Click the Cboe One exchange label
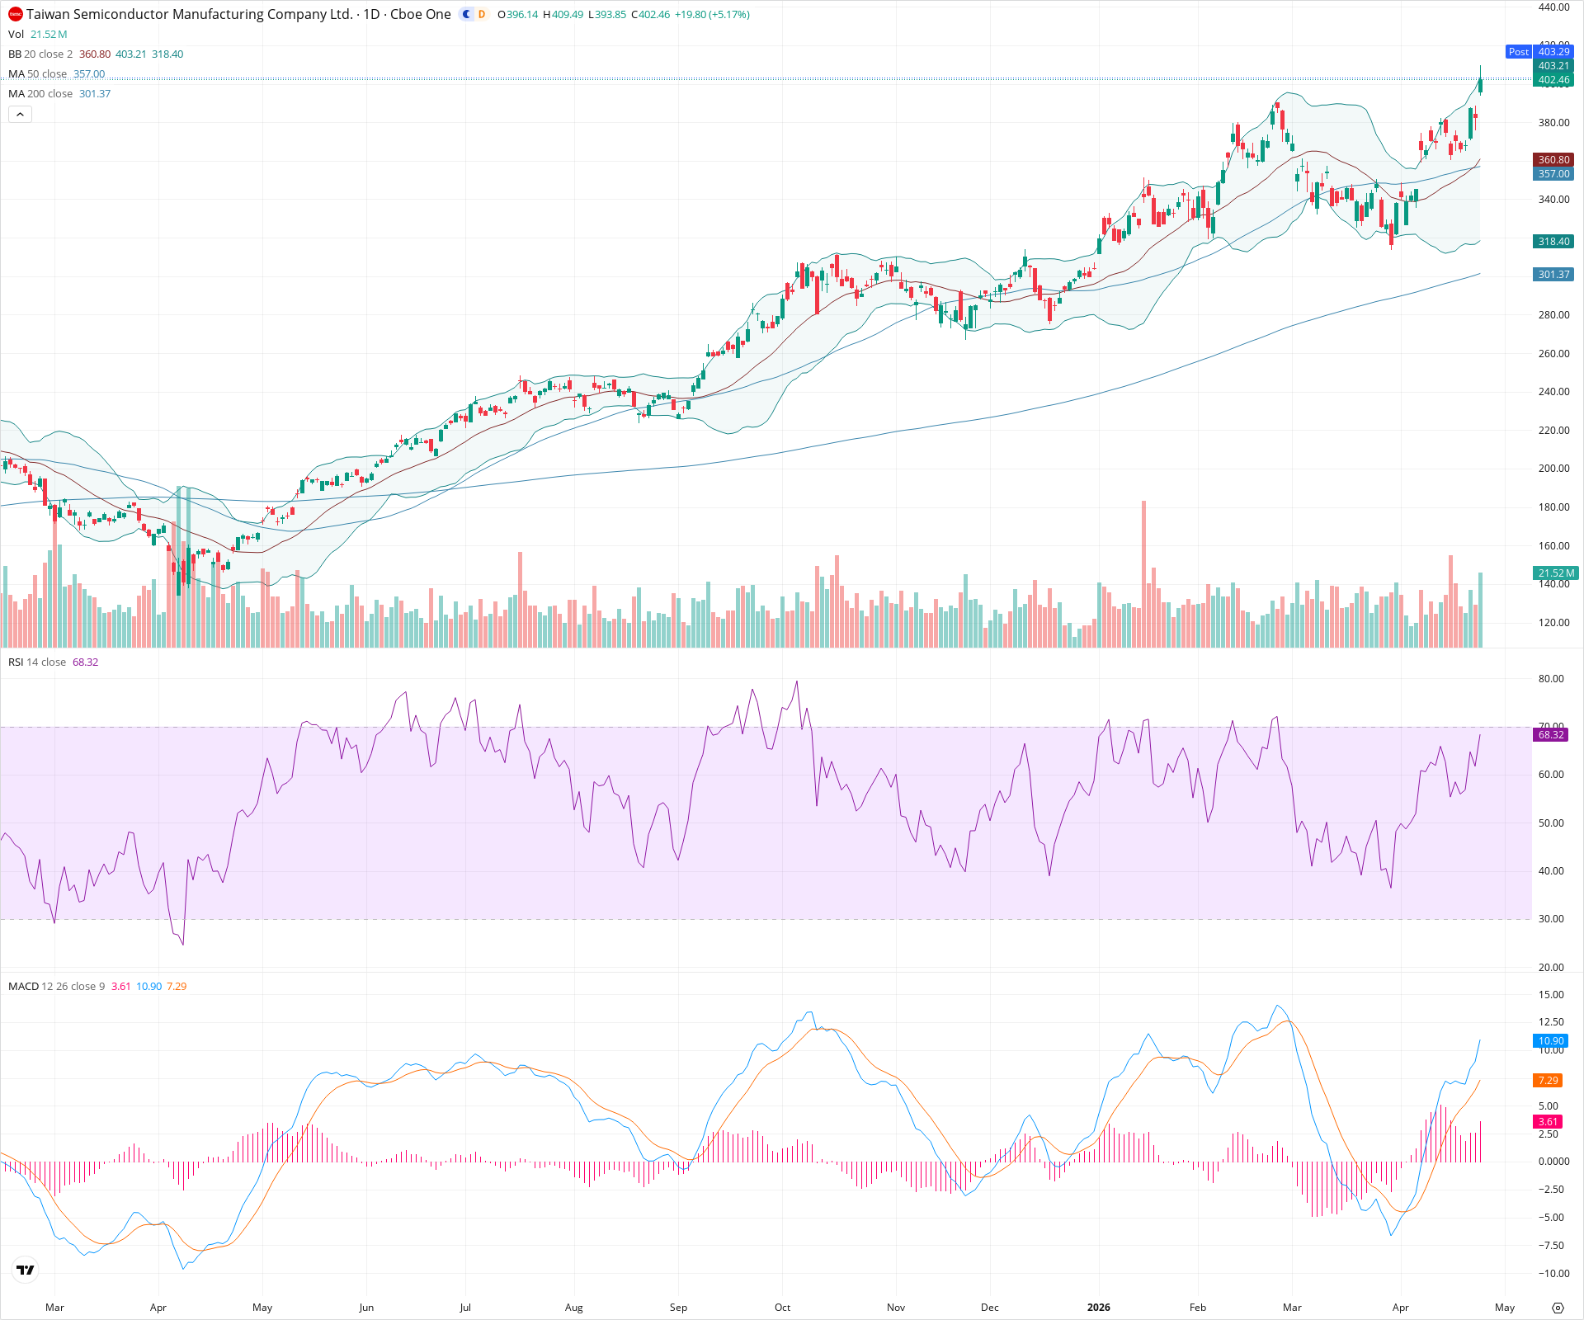Screen dimensions: 1584x1320 point(421,14)
